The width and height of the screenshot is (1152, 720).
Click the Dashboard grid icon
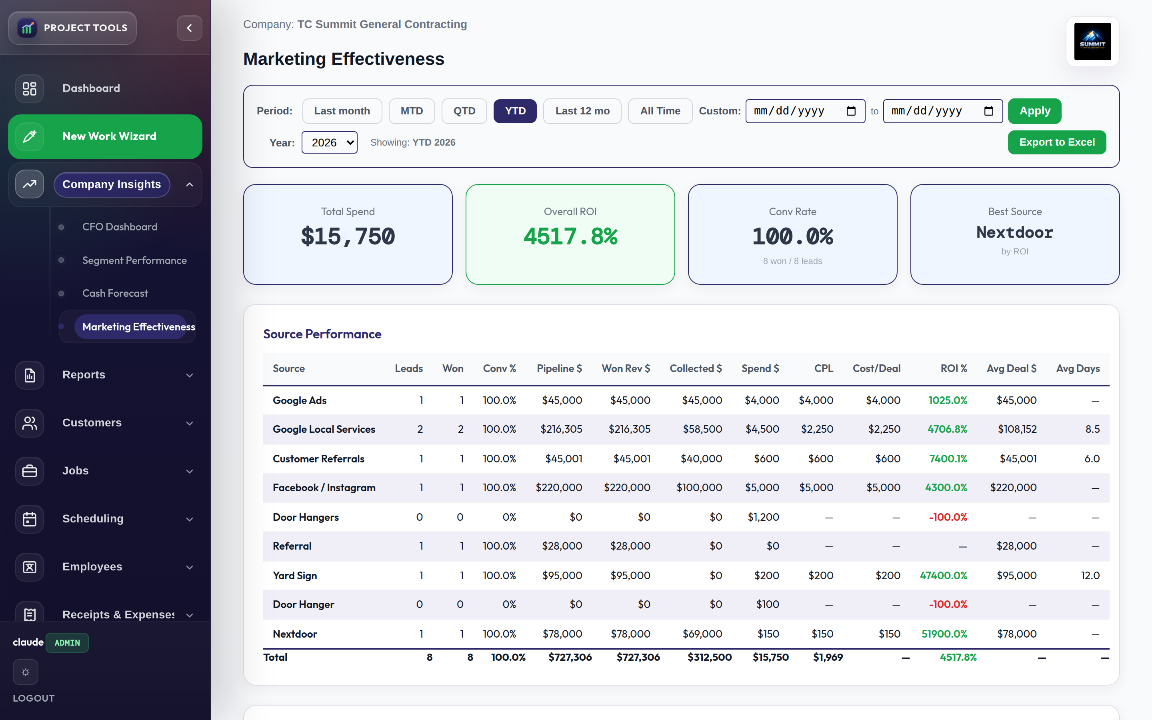point(30,88)
